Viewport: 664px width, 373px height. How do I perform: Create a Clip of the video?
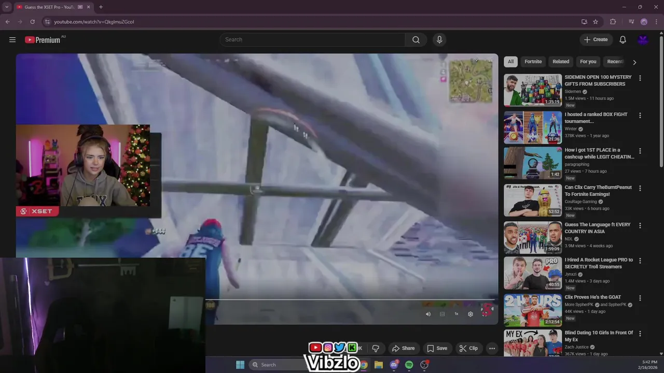point(468,348)
